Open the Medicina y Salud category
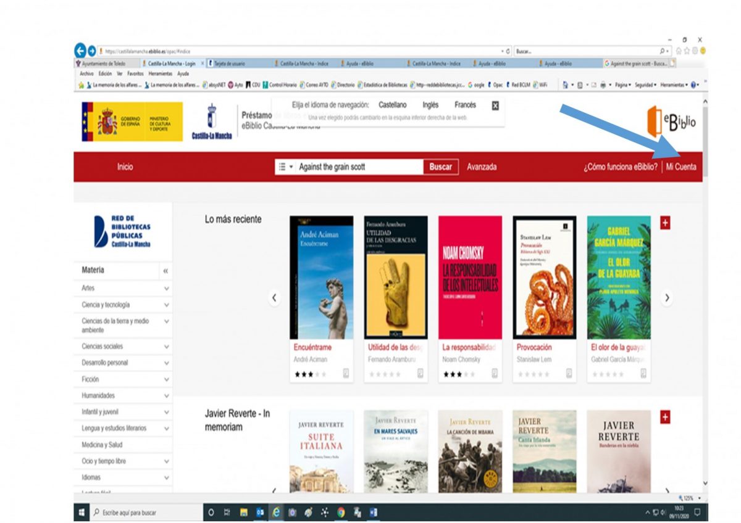741x523 pixels. (x=102, y=445)
